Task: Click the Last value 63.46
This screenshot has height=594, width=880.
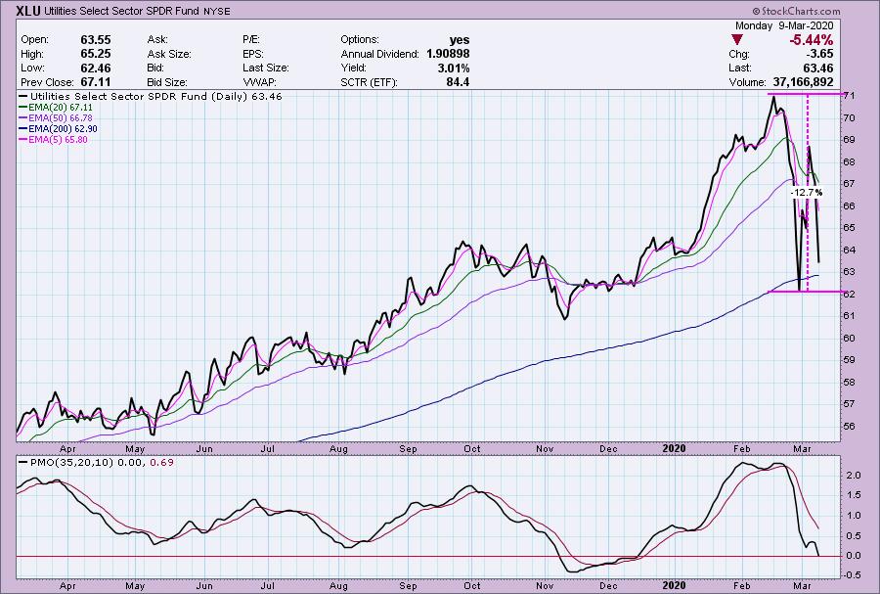Action: click(818, 68)
